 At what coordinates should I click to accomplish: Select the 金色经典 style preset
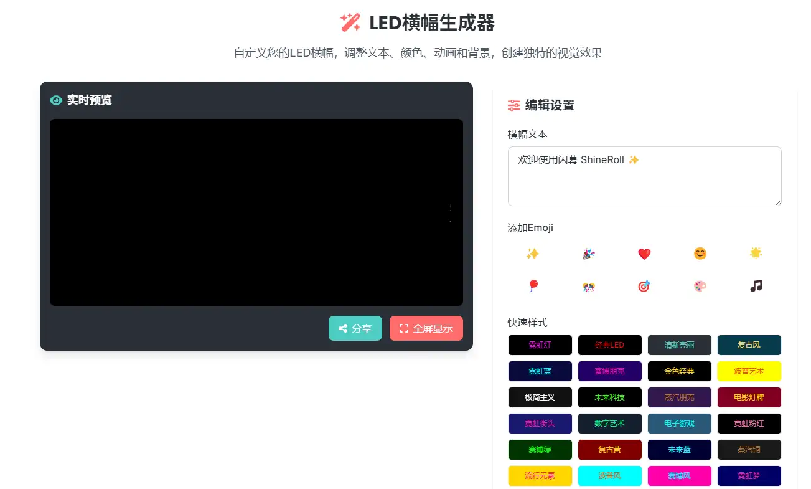click(x=679, y=371)
